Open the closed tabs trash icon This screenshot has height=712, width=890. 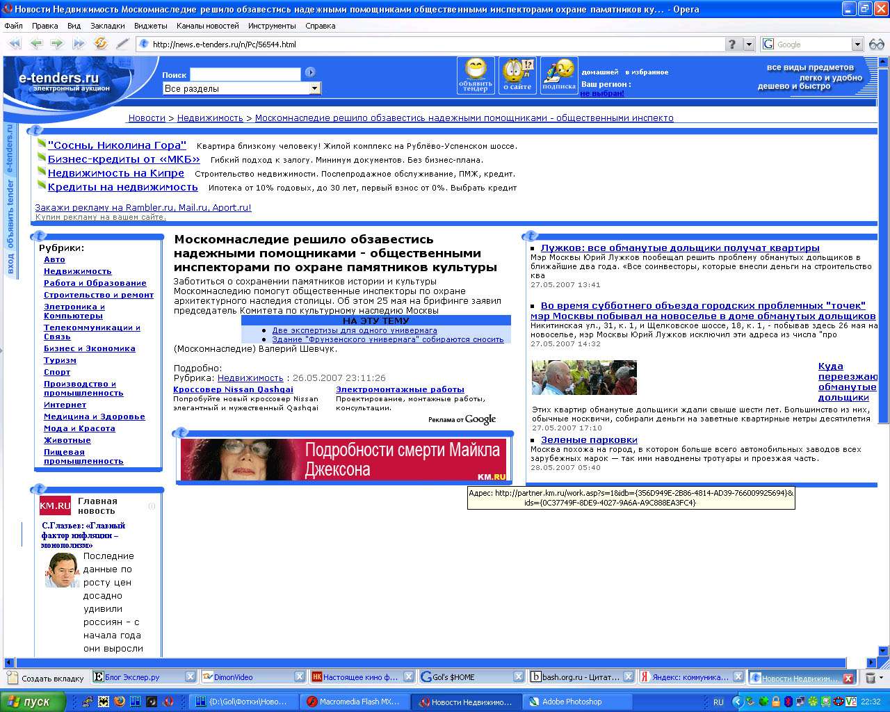[x=870, y=677]
